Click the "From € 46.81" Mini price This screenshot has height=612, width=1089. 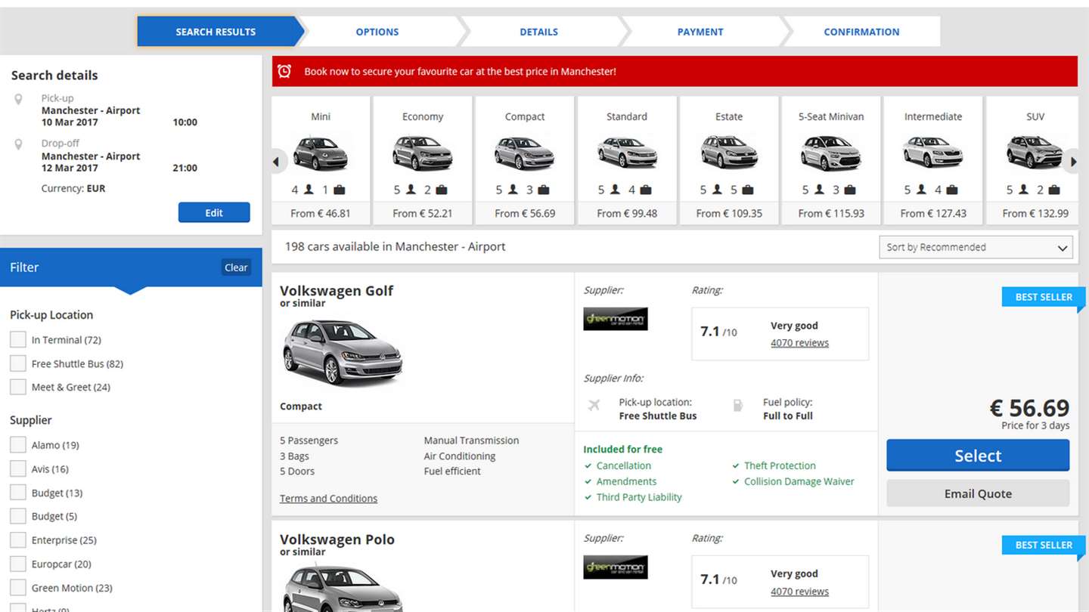coord(321,214)
